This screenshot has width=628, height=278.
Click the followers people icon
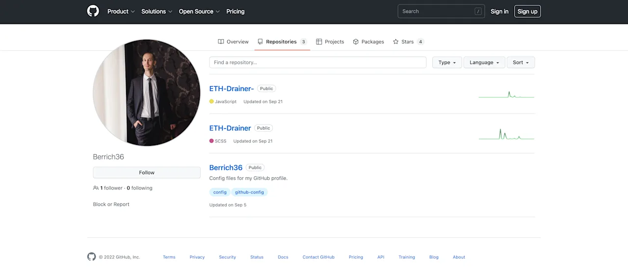click(x=96, y=188)
